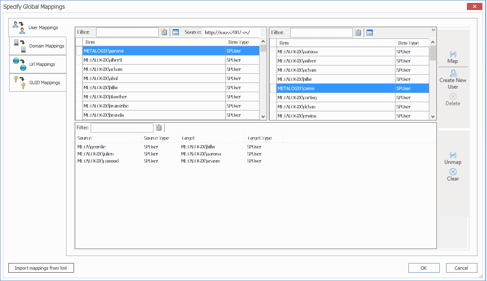
Task: Click the filter funnel icon above mappings list
Action: (158, 128)
